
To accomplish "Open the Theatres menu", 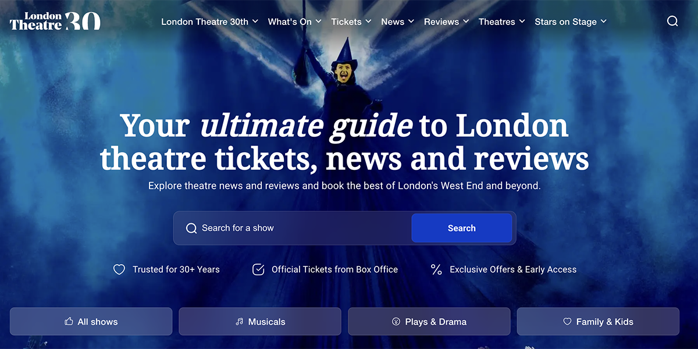I will click(502, 22).
